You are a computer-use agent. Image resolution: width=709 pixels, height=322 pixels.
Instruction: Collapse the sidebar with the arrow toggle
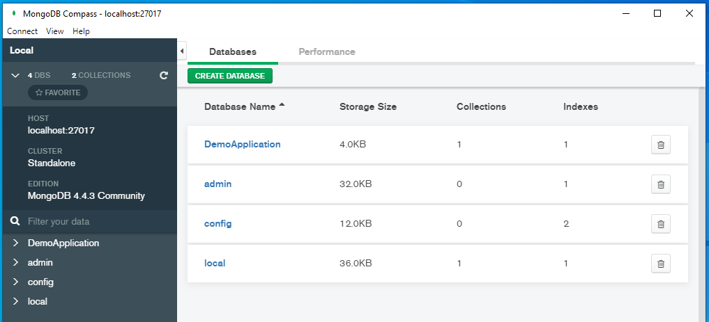(182, 51)
